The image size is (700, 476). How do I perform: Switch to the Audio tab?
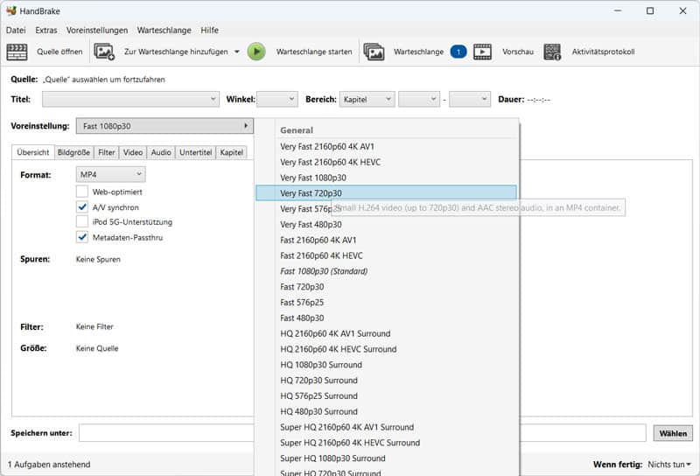tap(161, 152)
